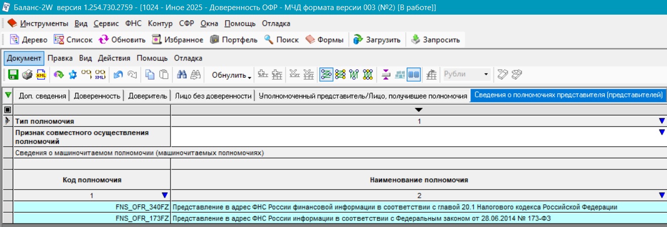Open Признак совместного осуществления полномочий dropdown arrow
The width and height of the screenshot is (667, 227).
(661, 132)
